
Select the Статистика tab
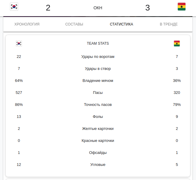coord(121,24)
